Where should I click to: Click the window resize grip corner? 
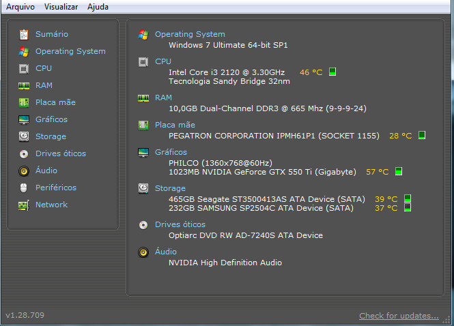446,319
